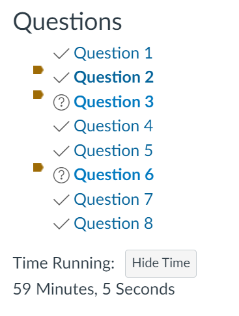The width and height of the screenshot is (239, 316).
Task: Click the checkmark icon beside Question 1
Action: point(61,53)
